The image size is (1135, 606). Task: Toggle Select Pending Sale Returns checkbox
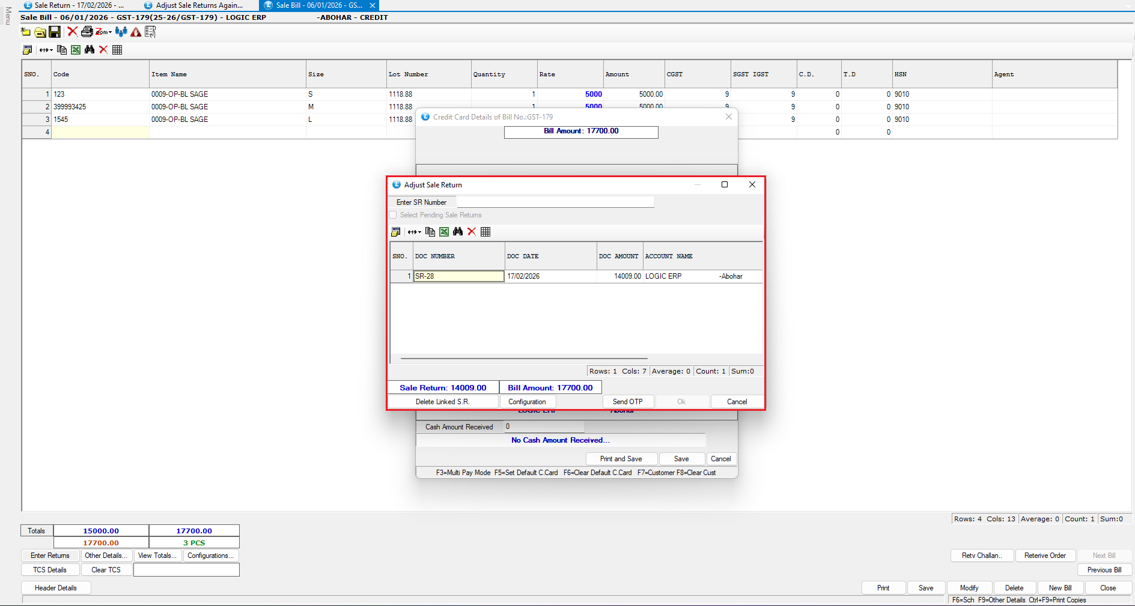393,215
